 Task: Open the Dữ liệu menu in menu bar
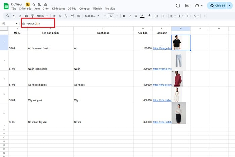tap(72, 9)
